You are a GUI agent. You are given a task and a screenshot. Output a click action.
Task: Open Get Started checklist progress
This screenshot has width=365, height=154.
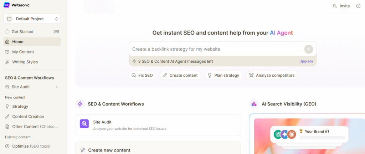(x=32, y=32)
